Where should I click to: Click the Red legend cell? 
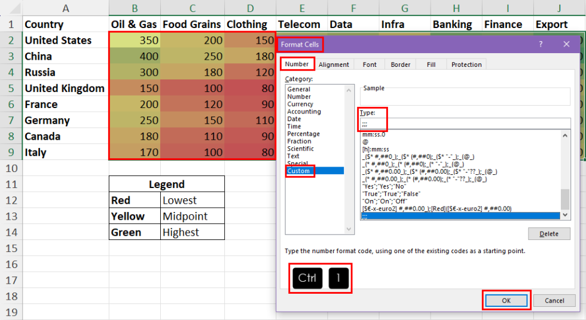coord(135,200)
